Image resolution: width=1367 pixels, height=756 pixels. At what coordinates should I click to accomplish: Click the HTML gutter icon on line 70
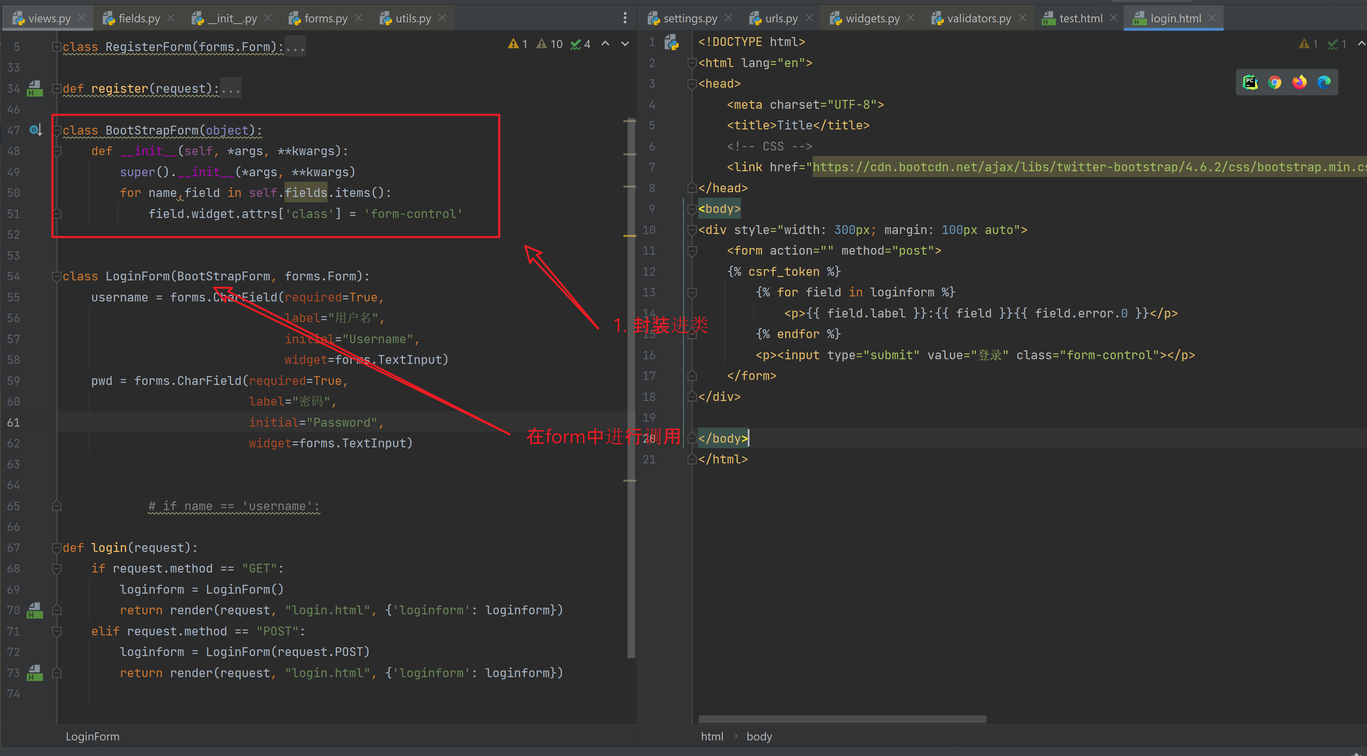[35, 610]
